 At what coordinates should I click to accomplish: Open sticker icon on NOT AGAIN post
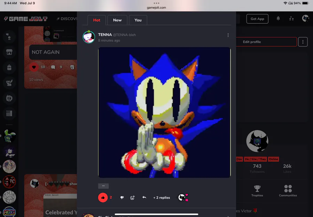(72, 67)
